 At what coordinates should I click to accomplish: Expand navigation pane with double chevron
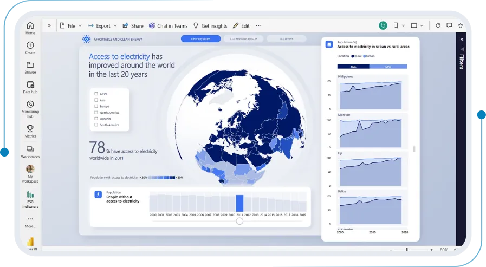click(x=49, y=25)
